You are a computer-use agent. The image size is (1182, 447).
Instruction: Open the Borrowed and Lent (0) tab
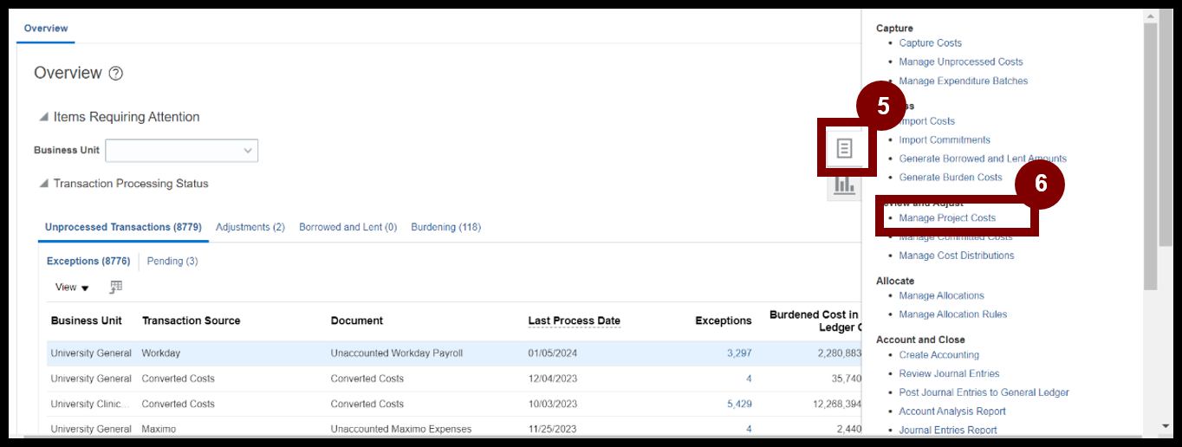pyautogui.click(x=347, y=227)
